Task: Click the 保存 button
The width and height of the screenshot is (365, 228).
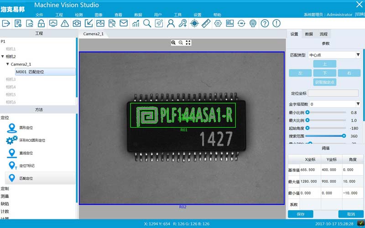Action: coord(300,214)
